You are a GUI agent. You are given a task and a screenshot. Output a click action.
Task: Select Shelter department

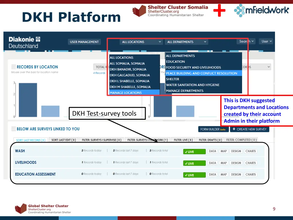pos(204,79)
